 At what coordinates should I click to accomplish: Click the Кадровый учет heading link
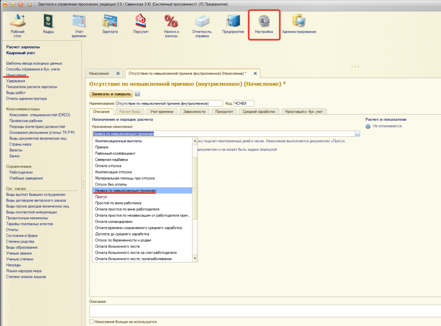click(x=21, y=53)
